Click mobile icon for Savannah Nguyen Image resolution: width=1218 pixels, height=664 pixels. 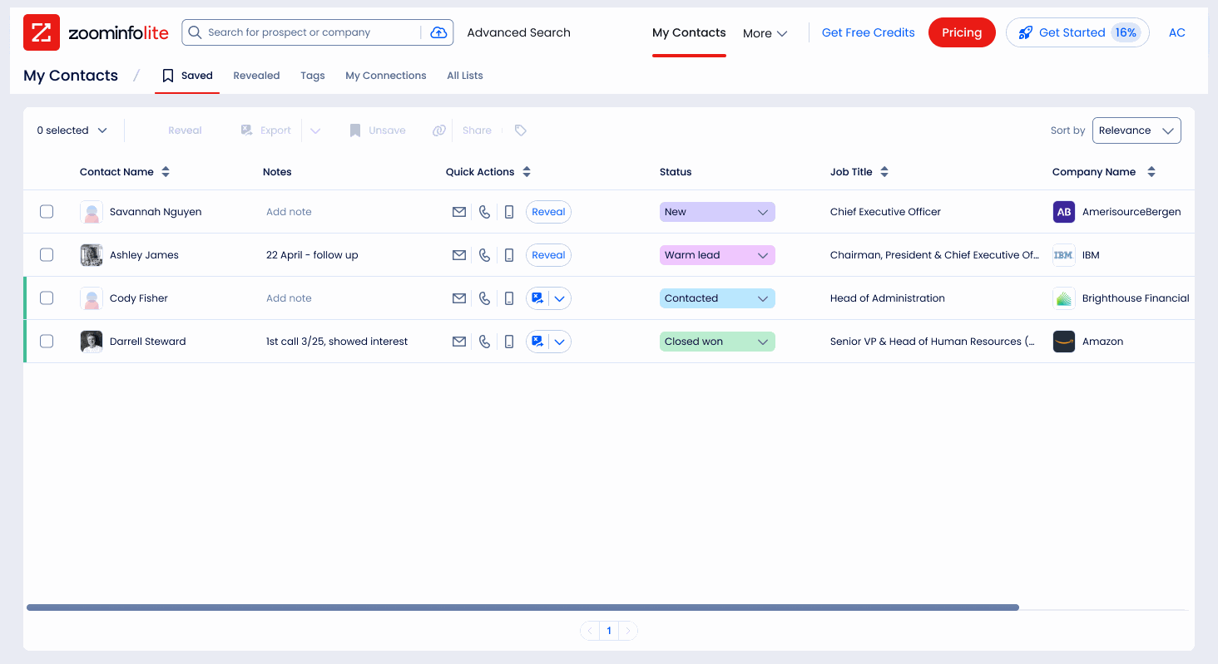tap(509, 212)
